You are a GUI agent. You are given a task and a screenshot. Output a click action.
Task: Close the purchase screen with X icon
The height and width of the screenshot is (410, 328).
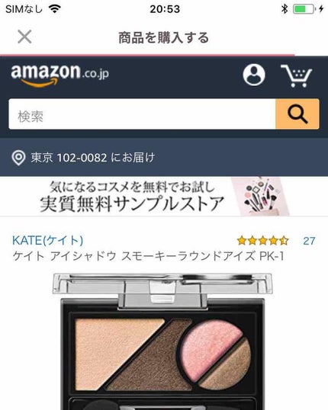24,37
